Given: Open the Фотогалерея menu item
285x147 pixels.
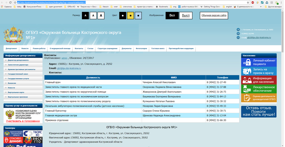Looking at the screenshot, I should [141, 49].
